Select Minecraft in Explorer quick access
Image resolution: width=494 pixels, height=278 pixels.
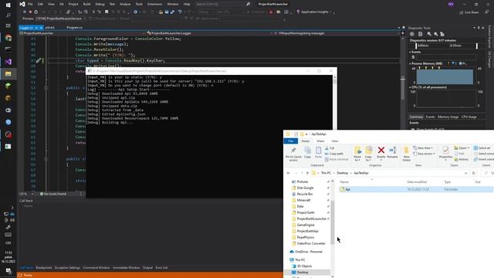(x=303, y=200)
